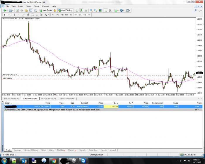Open the Experts terminal tab
Viewport: 205px width, 164px height.
click(104, 150)
